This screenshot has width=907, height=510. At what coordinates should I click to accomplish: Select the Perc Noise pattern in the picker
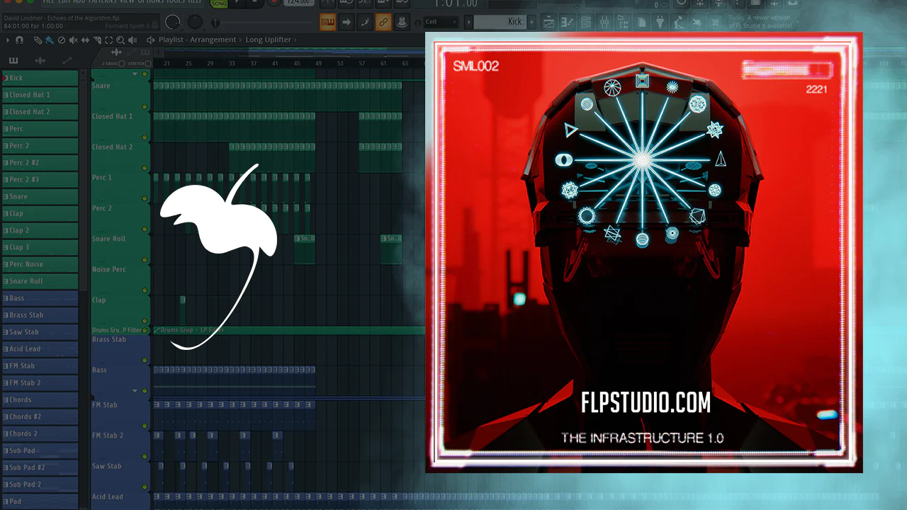[40, 264]
